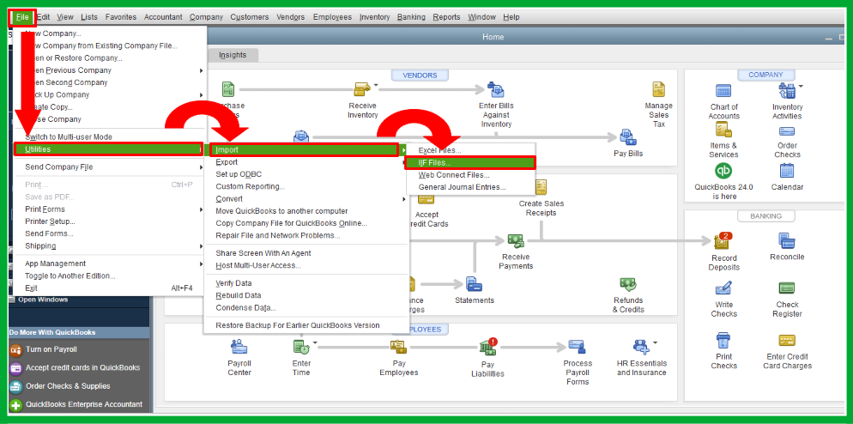The height and width of the screenshot is (424, 853).
Task: Select Share Screen With An Agent
Action: click(263, 253)
